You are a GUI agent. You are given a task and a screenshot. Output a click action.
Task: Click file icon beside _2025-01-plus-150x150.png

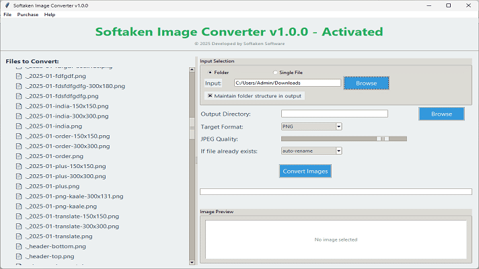(19, 166)
